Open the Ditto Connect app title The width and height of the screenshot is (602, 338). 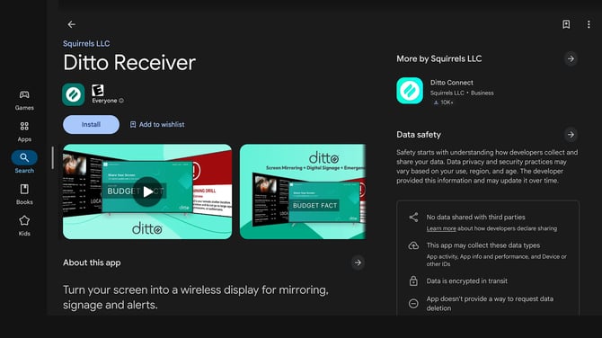point(451,83)
